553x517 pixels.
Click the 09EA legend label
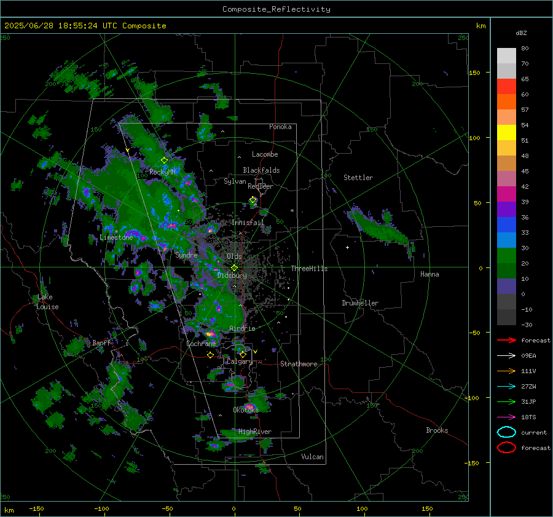pyautogui.click(x=528, y=356)
